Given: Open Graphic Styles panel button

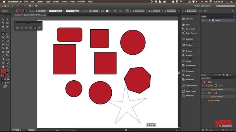Looking at the screenshot, I should (x=190, y=85).
